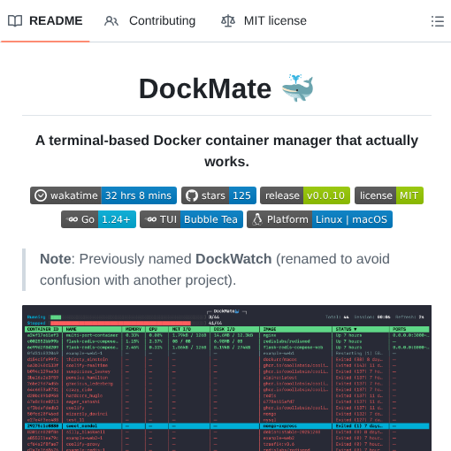451x451 pixels.
Task: Click the highlighted 'mongo-express' row in screenshot
Action: tap(226, 426)
